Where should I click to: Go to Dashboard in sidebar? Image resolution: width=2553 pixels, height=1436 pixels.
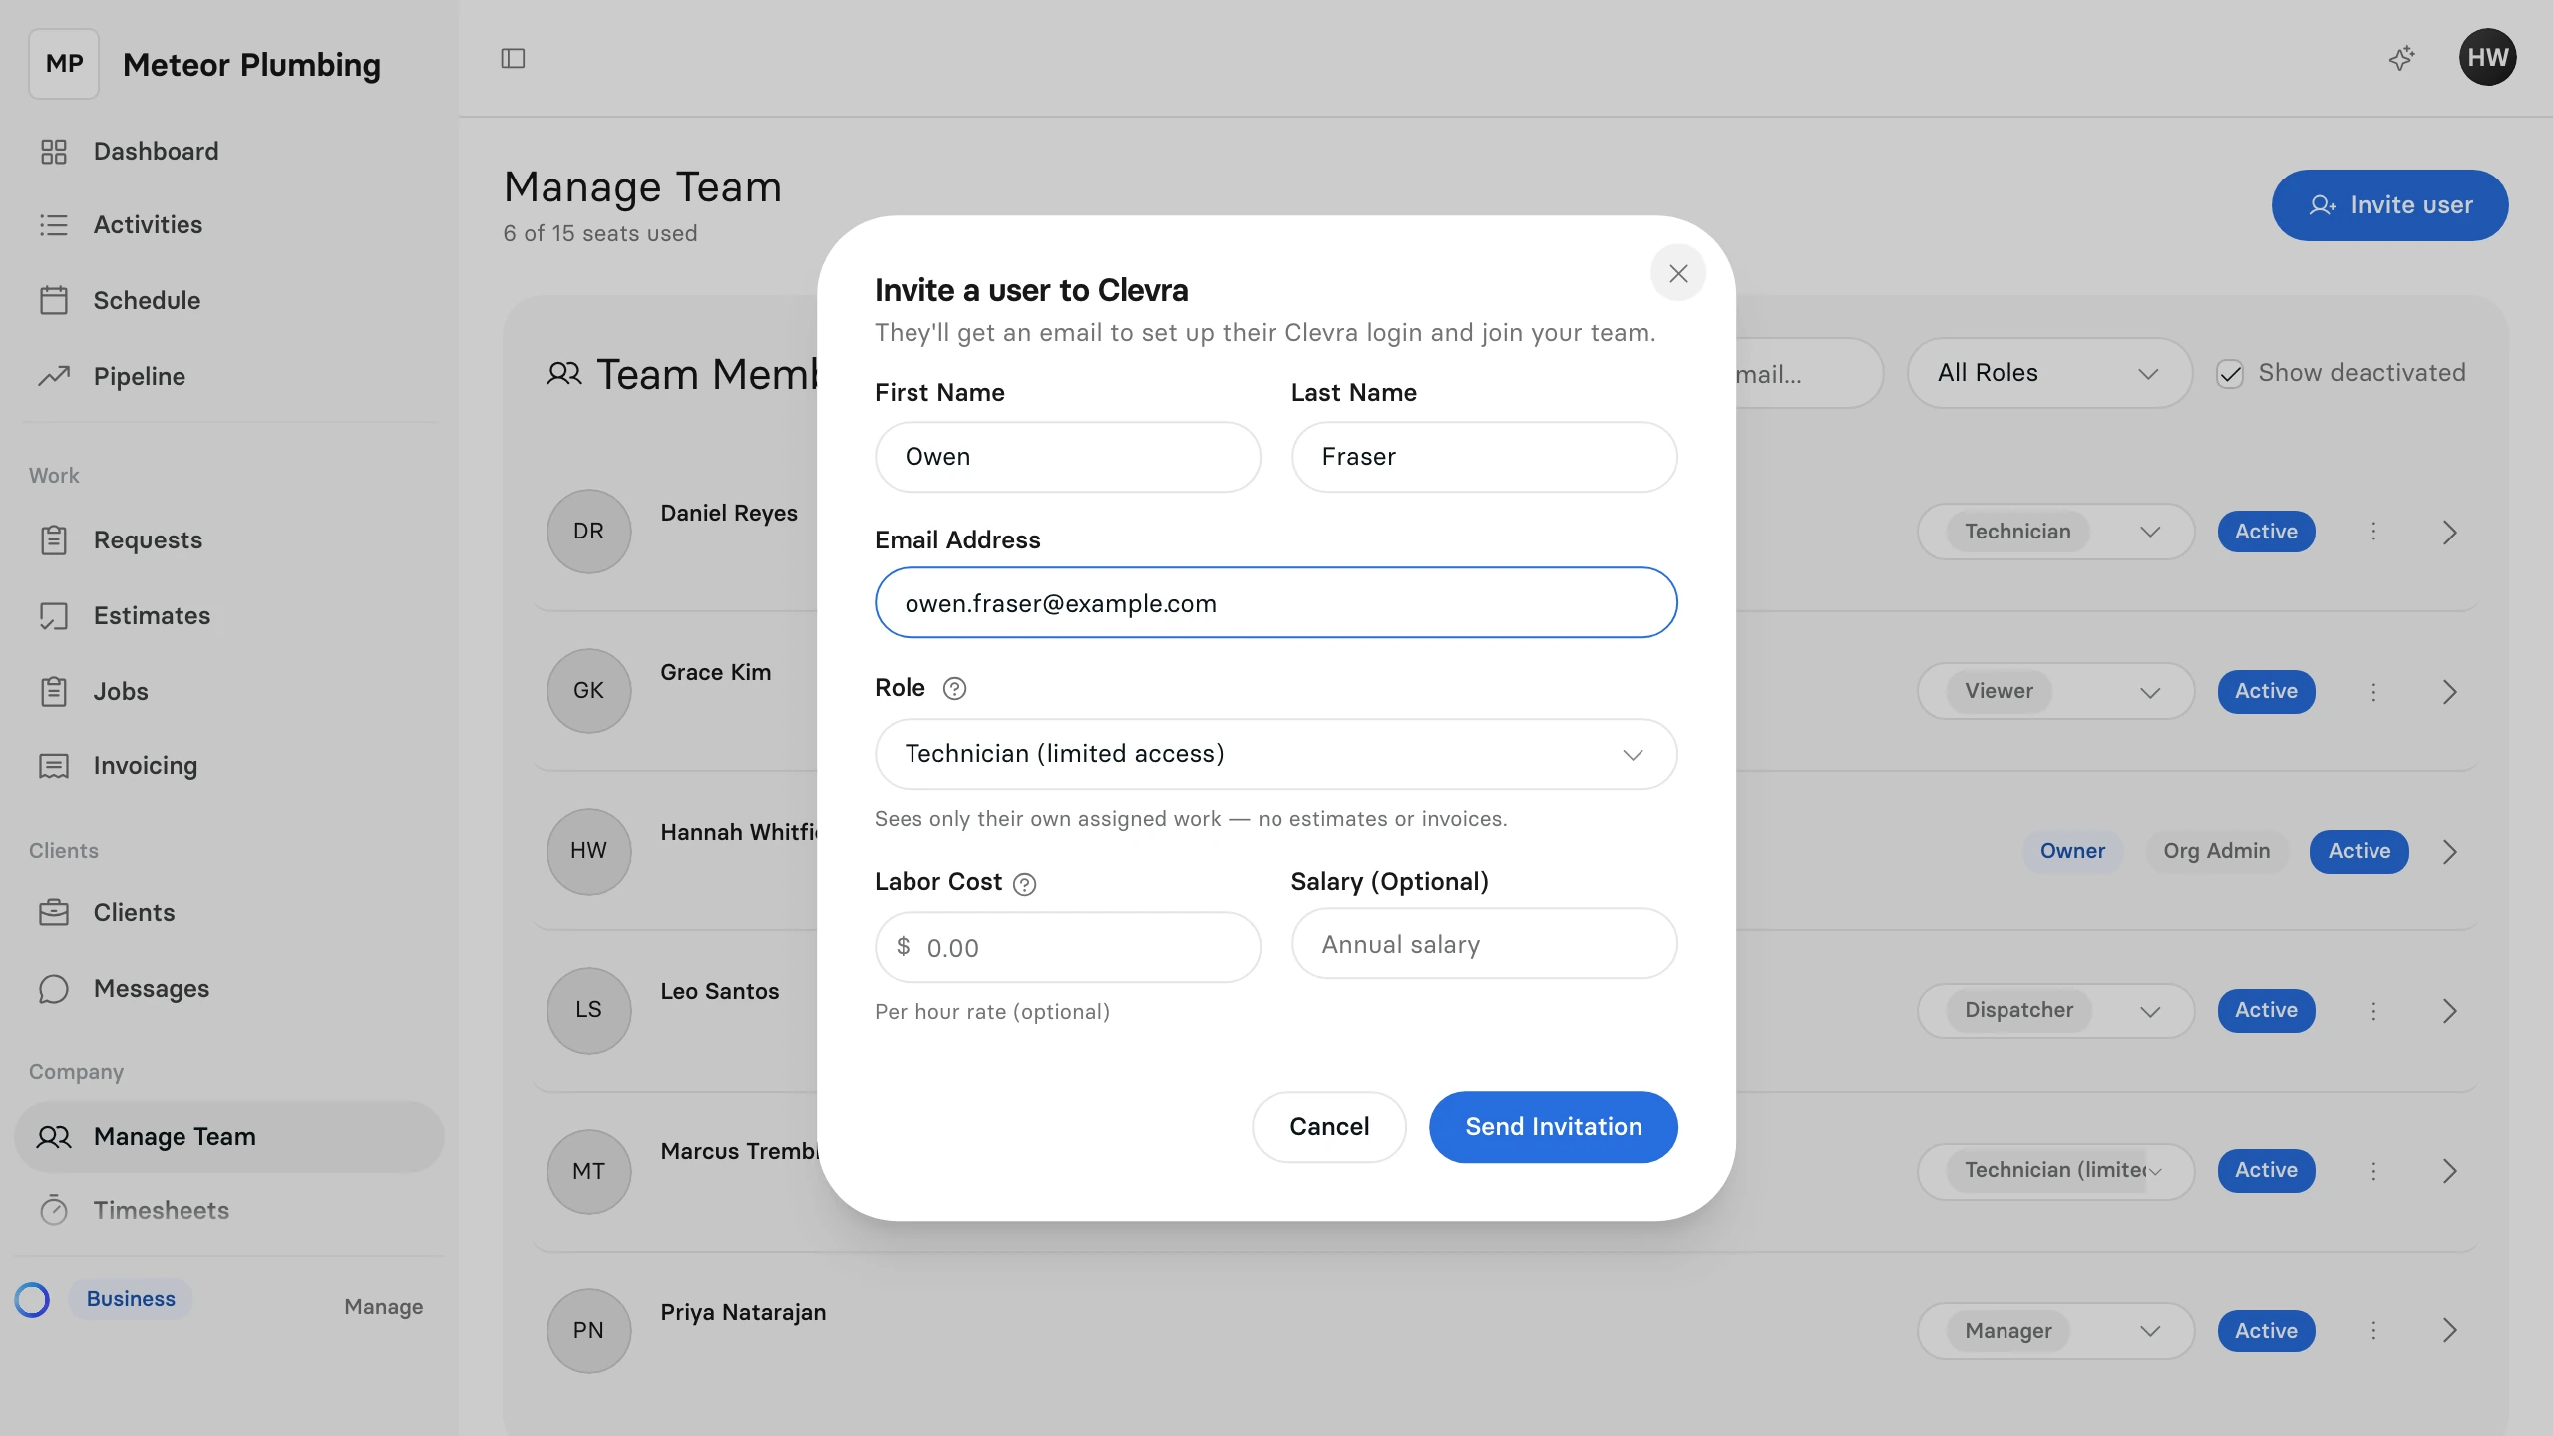pyautogui.click(x=228, y=152)
